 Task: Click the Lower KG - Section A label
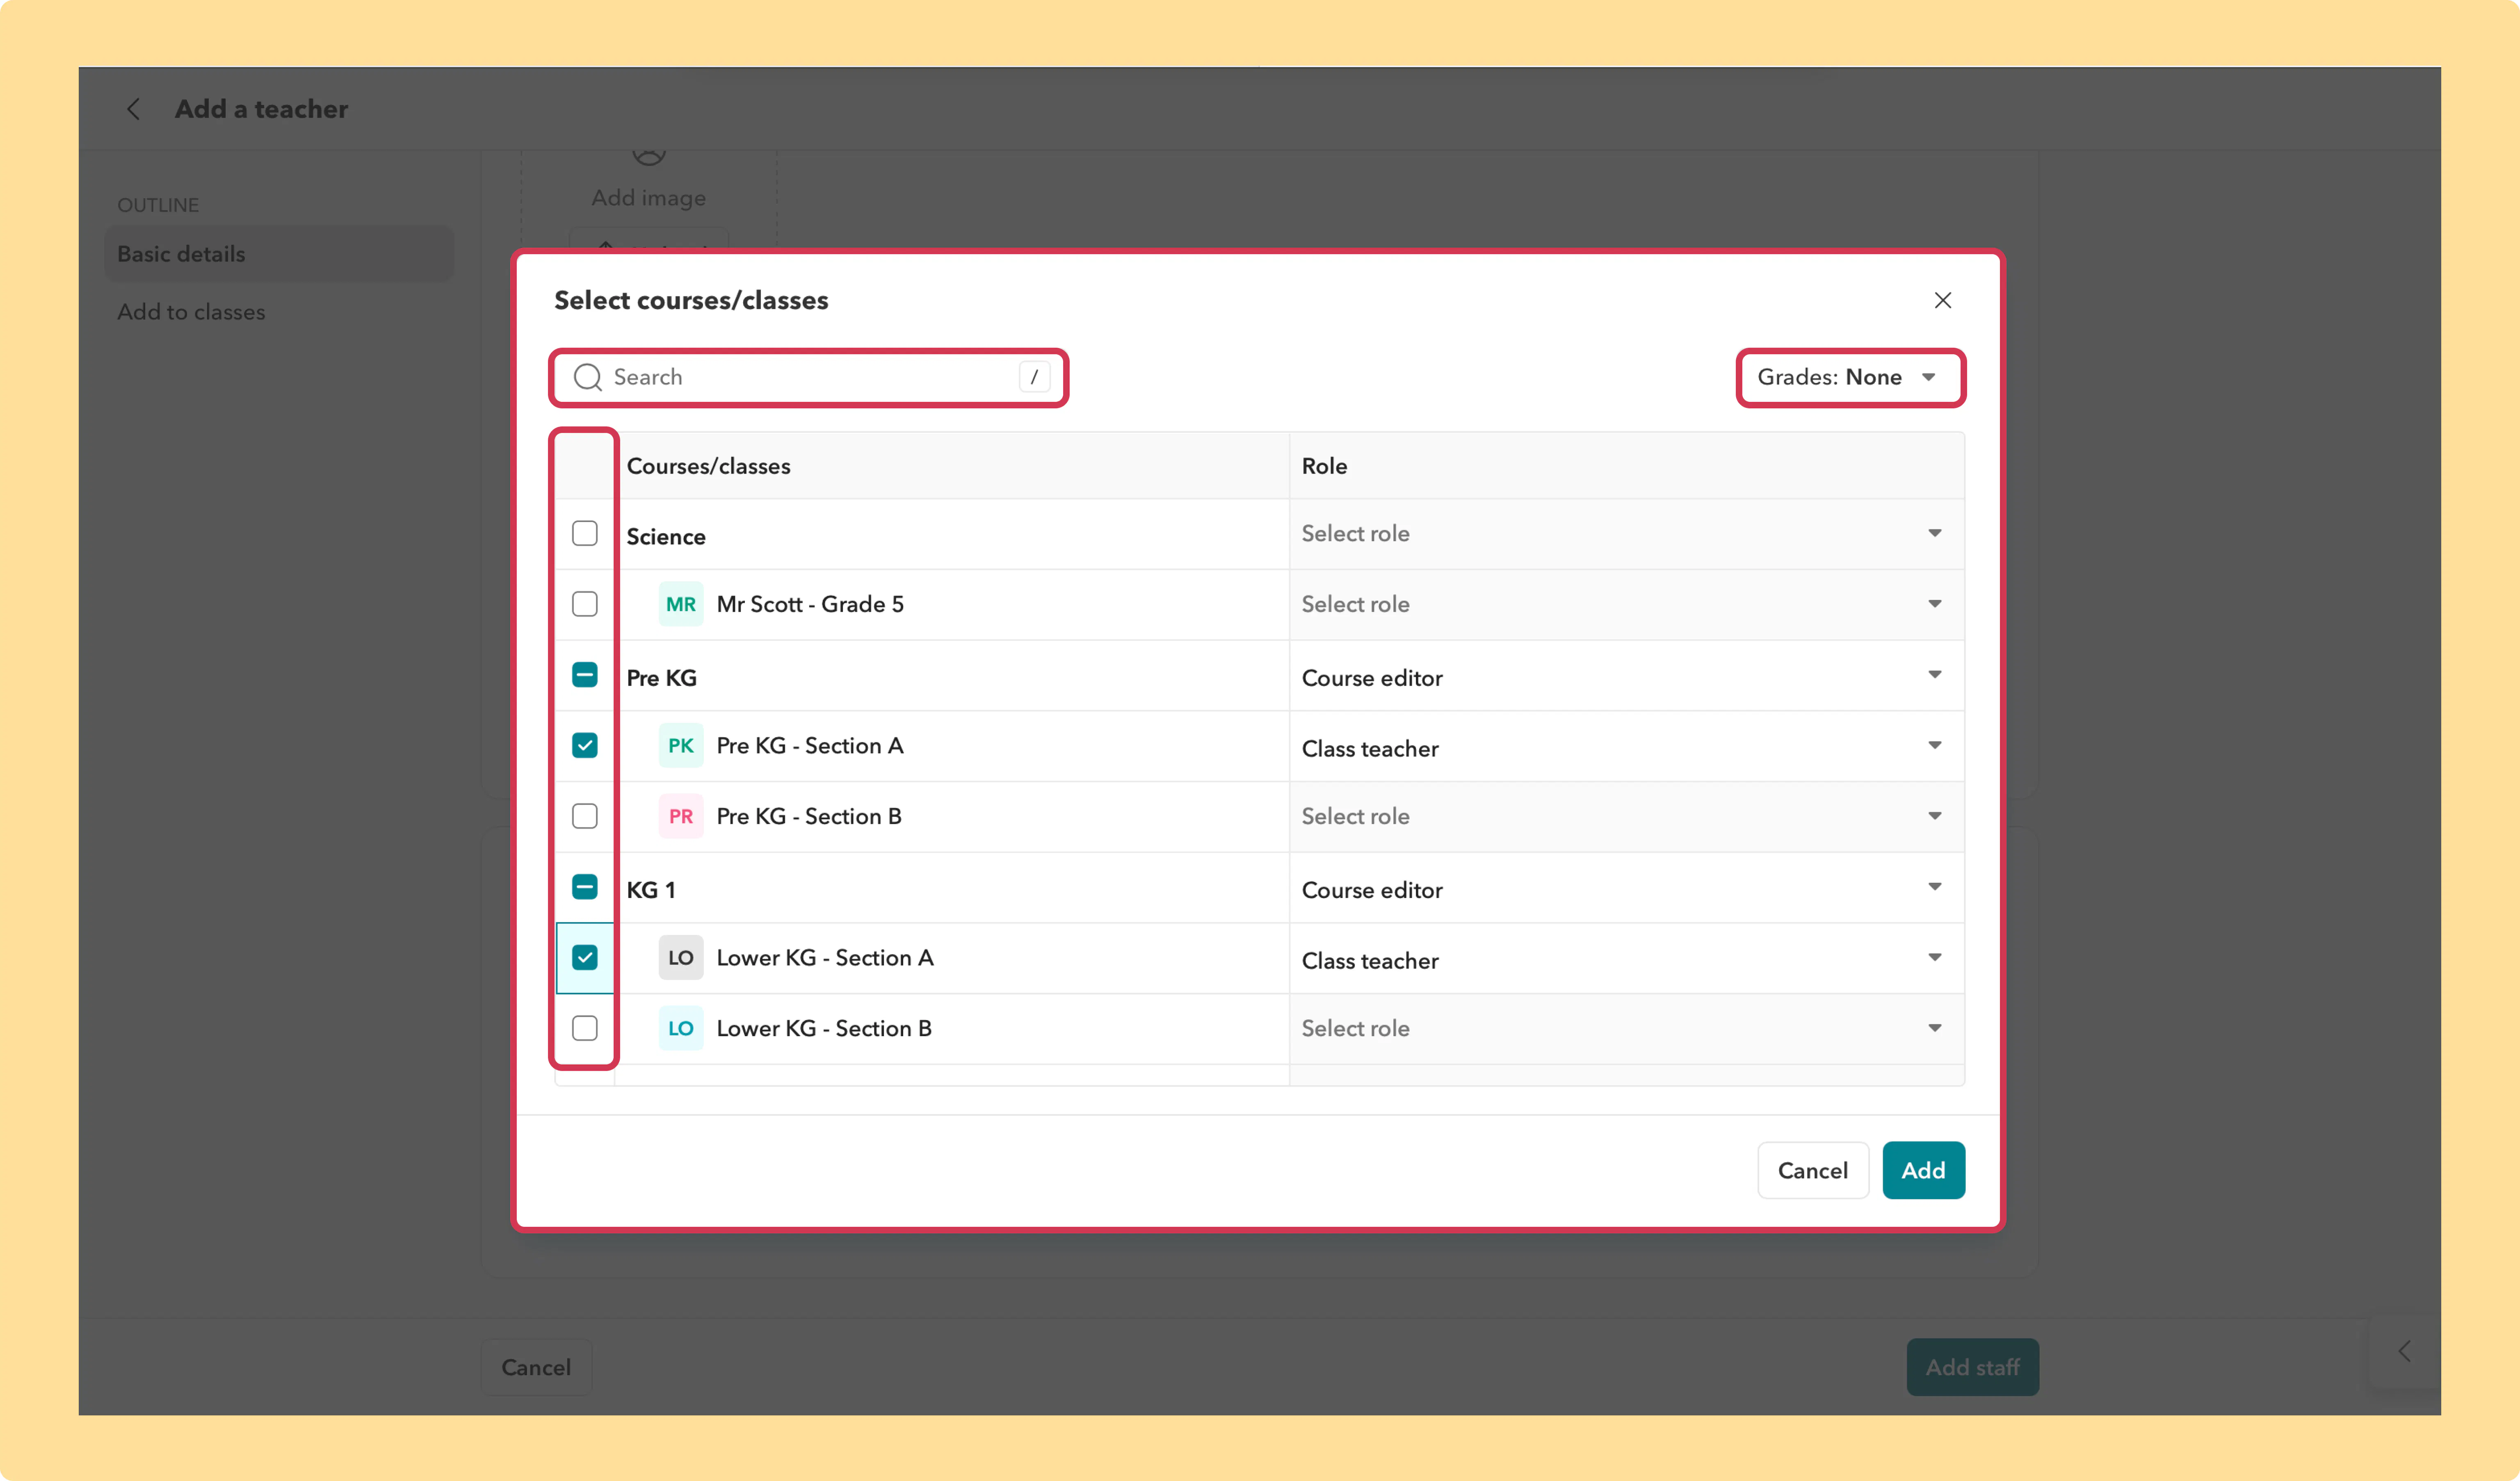pyautogui.click(x=825, y=957)
